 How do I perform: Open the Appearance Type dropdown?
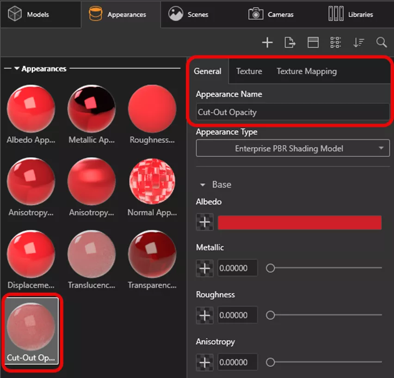293,149
